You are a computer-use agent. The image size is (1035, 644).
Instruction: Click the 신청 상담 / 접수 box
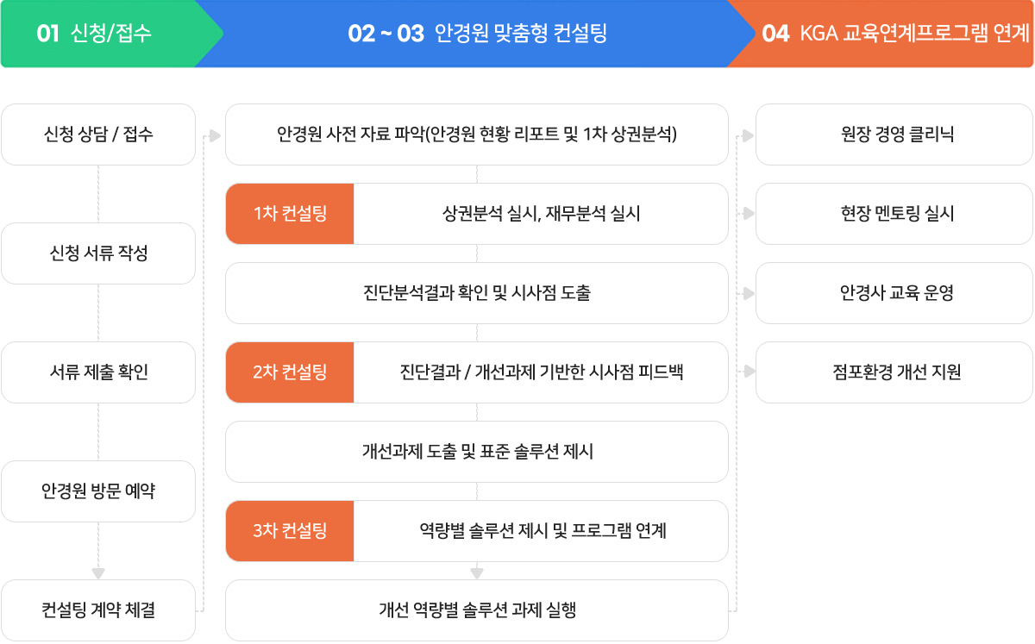point(98,134)
